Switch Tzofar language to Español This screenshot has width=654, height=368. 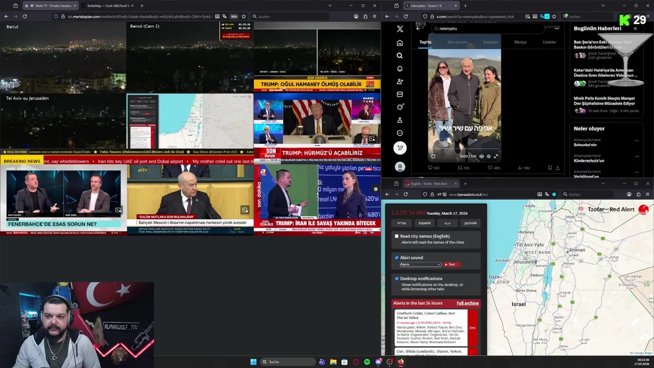click(x=425, y=223)
